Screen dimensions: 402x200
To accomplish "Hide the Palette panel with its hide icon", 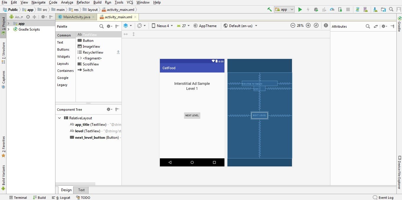I will 117,26.
